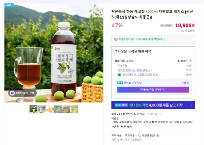This screenshot has width=204, height=145.
Task: Open the 네이버 현대카드 Ed2 payment link
Action: tap(135, 70)
